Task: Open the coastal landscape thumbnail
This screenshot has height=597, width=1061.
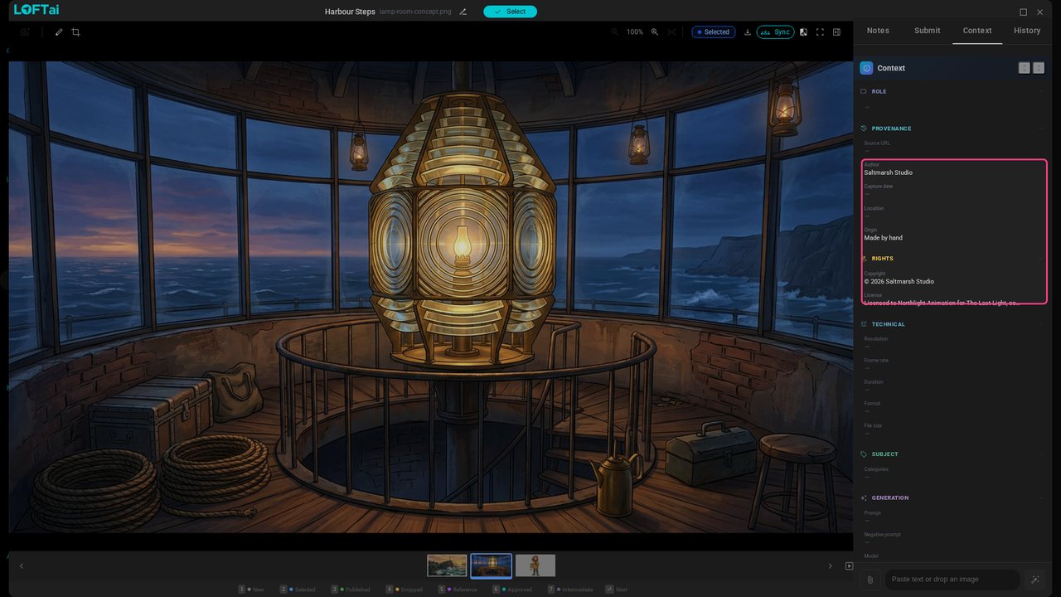Action: pyautogui.click(x=447, y=565)
